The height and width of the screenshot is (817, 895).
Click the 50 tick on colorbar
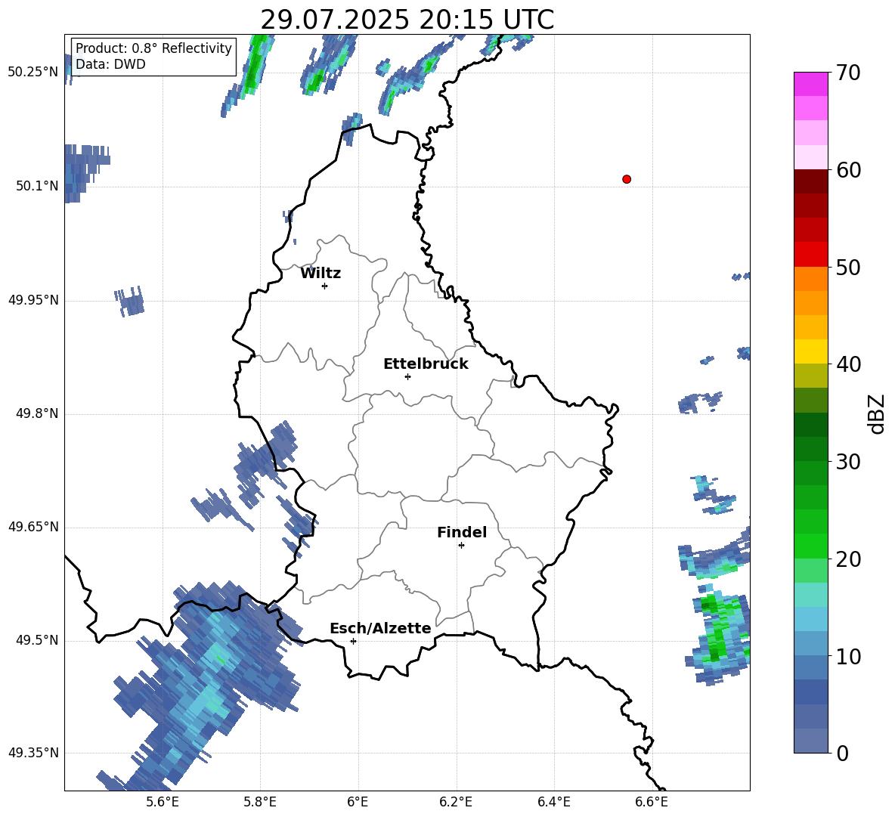coord(847,267)
